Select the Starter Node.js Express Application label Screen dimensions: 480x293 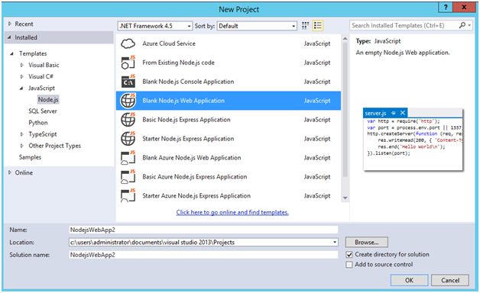[x=188, y=139]
